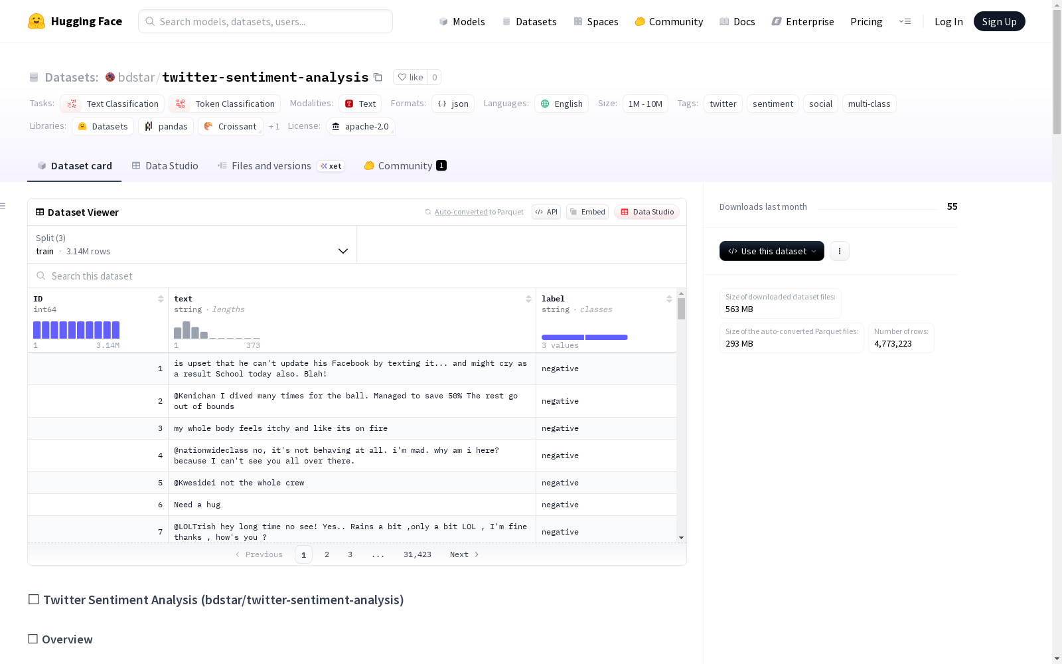The width and height of the screenshot is (1062, 664).
Task: Open Docs in the top navigation
Action: pyautogui.click(x=737, y=21)
